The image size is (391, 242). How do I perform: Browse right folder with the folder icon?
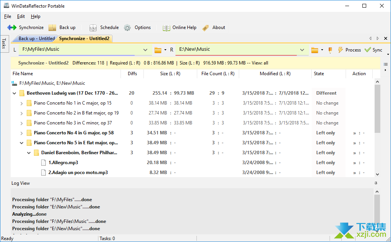point(315,50)
